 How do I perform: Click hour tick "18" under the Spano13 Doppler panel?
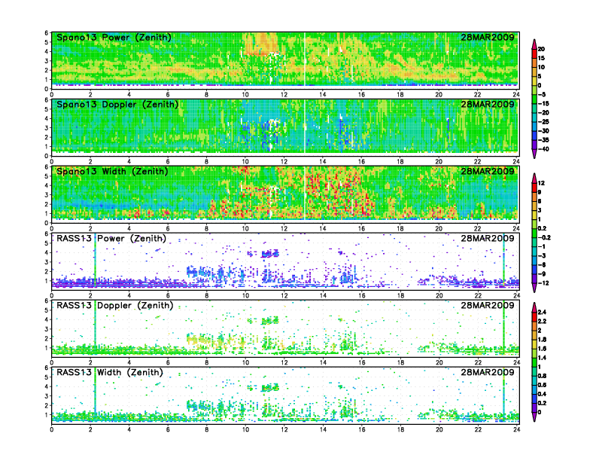coord(400,162)
